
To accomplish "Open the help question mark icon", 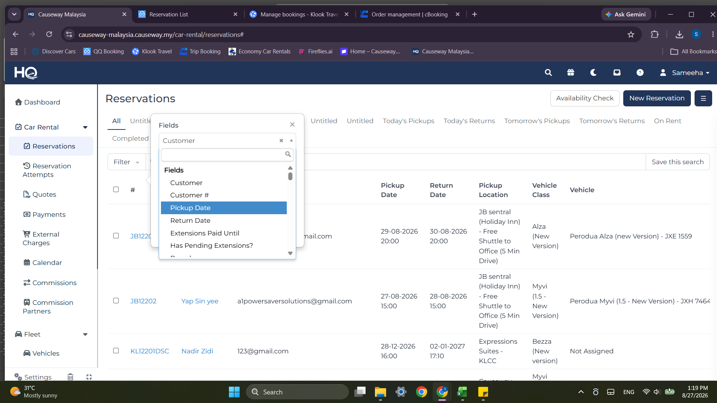I will click(x=640, y=72).
